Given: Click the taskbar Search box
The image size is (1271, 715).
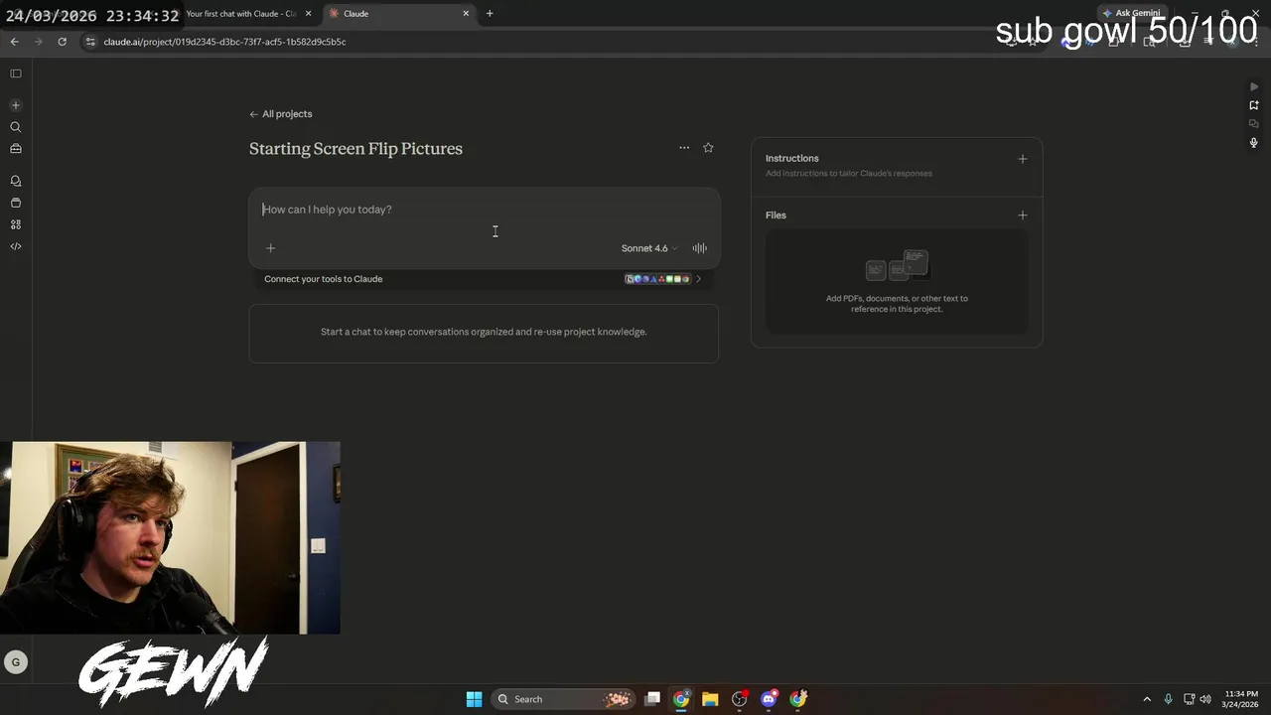Looking at the screenshot, I should tap(564, 699).
